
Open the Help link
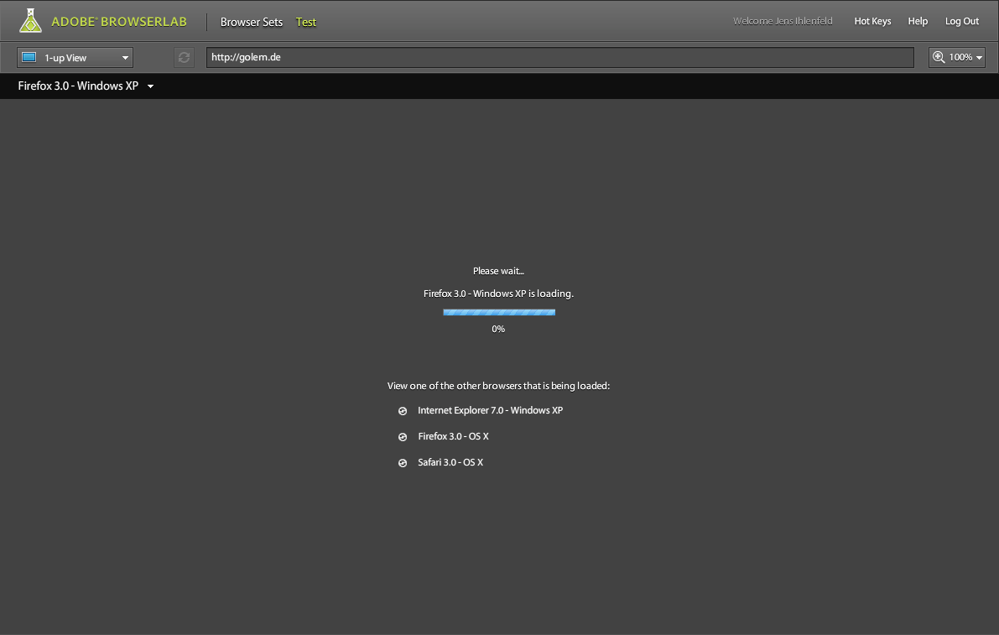(918, 21)
